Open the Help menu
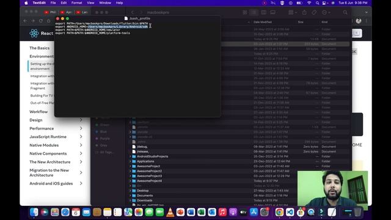391x220 pixels. pyautogui.click(x=119, y=2)
